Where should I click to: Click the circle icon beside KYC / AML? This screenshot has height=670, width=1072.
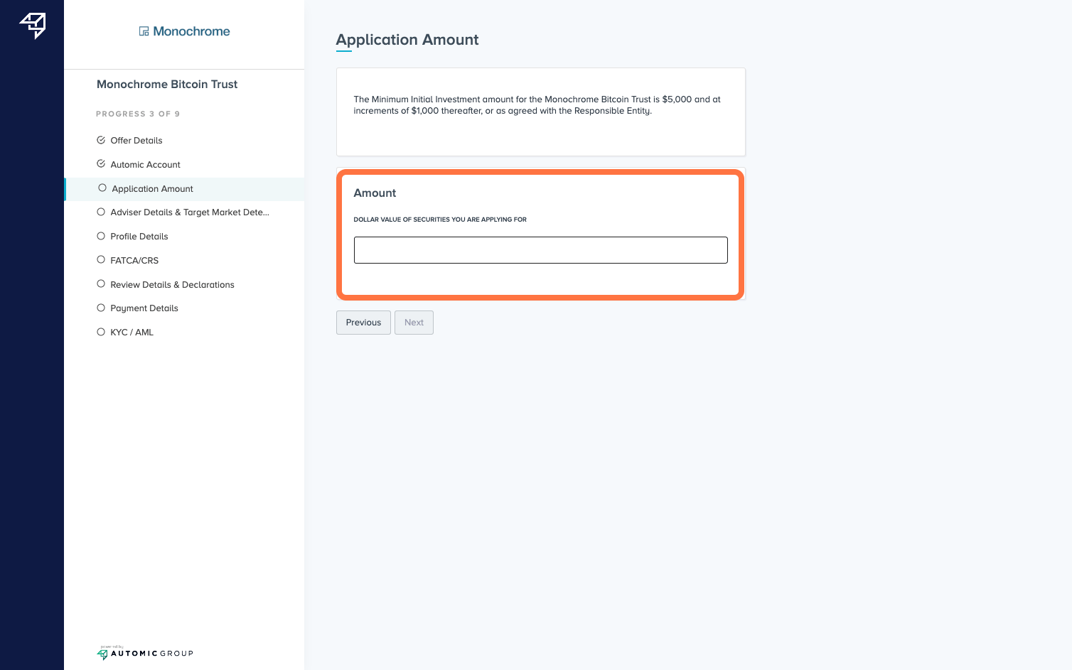coord(101,332)
